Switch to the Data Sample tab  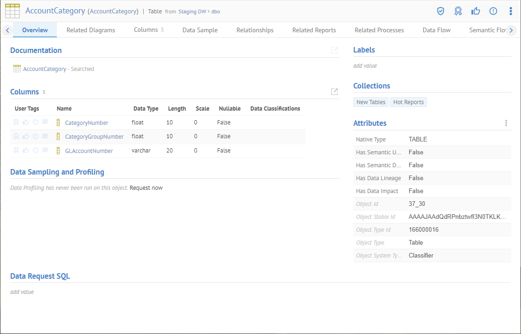(x=200, y=29)
